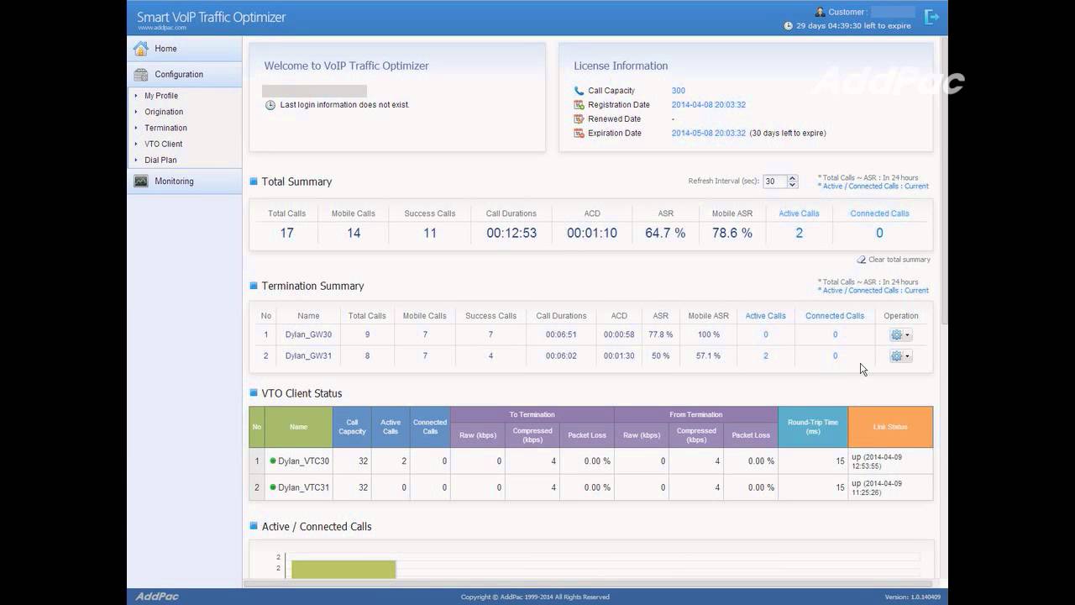1075x605 pixels.
Task: Click the last login clock icon
Action: click(x=270, y=105)
